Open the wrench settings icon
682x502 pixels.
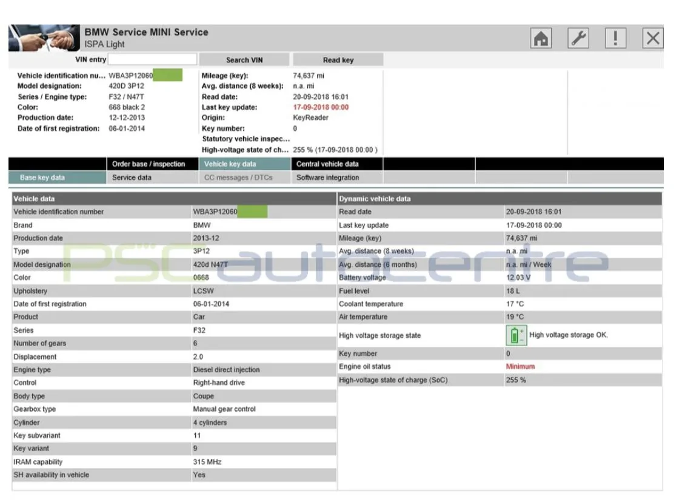point(578,38)
